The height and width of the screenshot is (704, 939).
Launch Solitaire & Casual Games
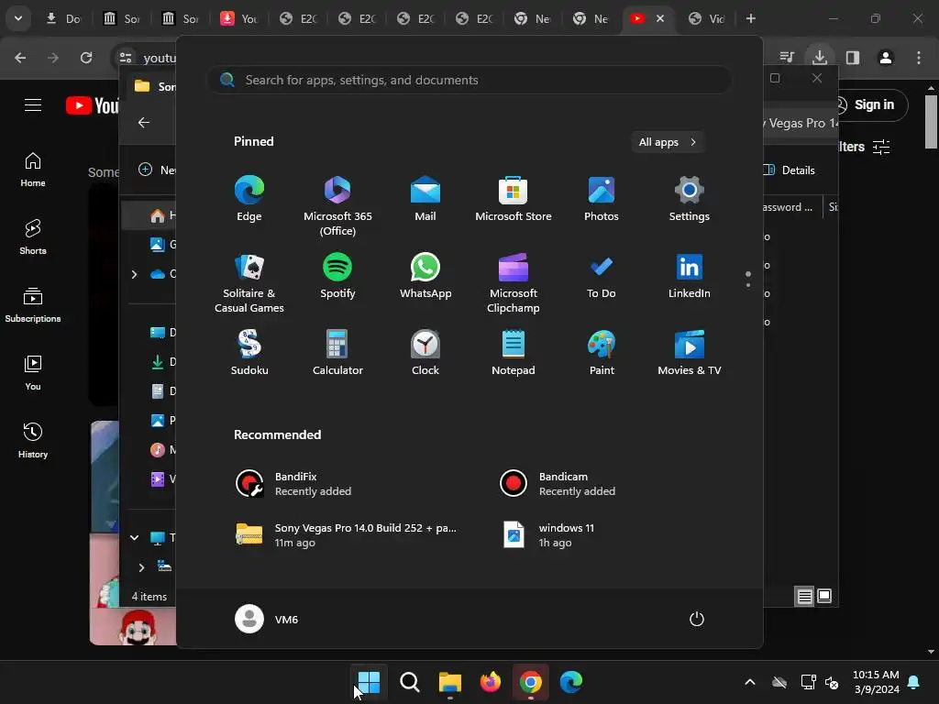[x=249, y=283]
